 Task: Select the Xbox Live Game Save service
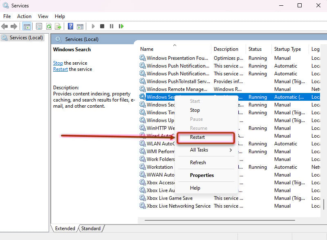point(170,198)
